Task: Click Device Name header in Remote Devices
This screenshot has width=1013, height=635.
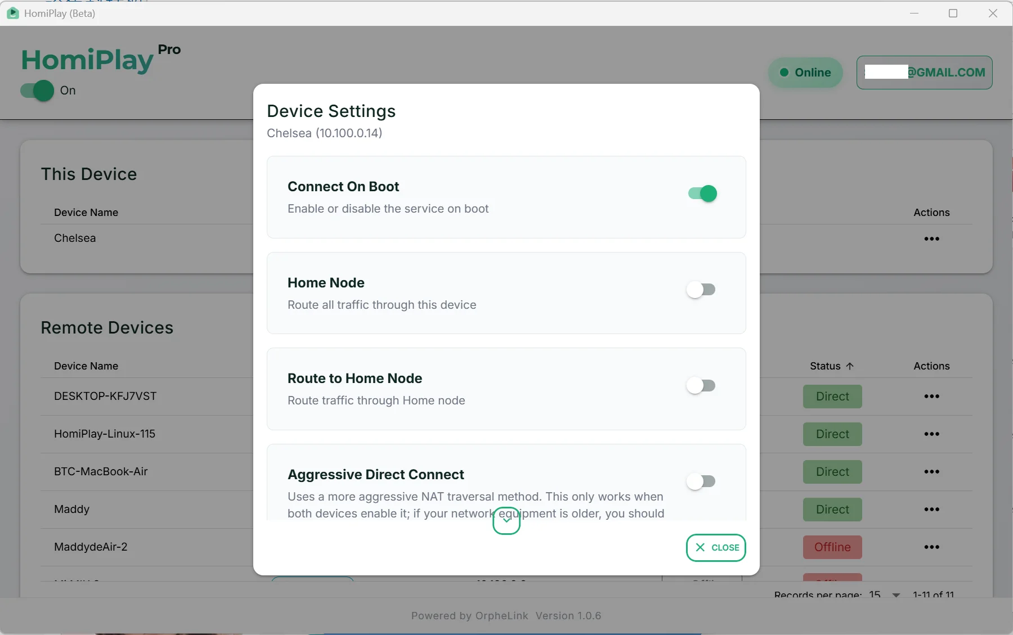Action: click(86, 366)
